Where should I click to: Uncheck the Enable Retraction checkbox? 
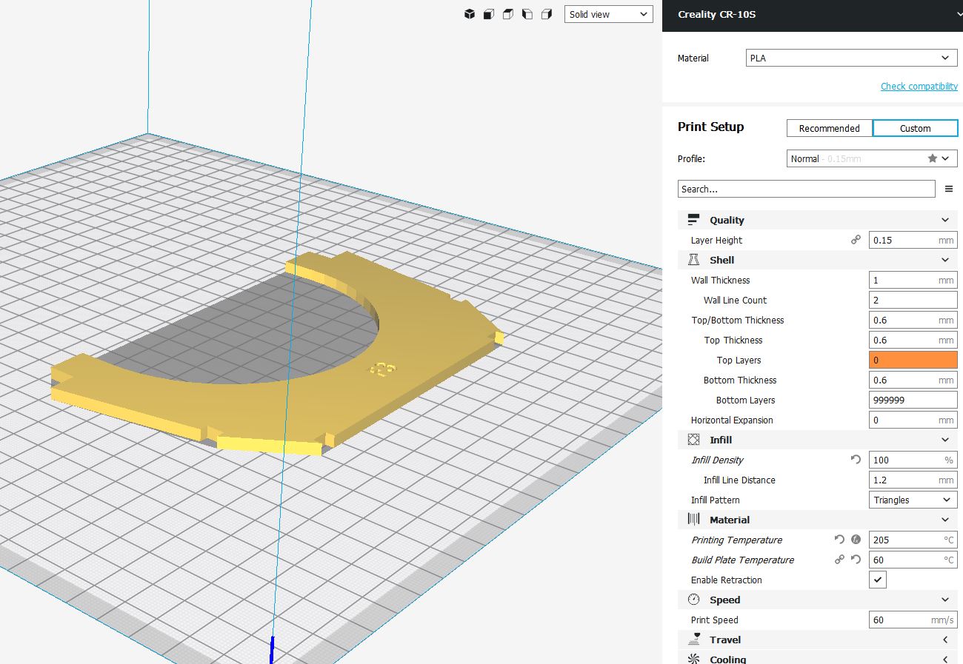(x=878, y=580)
